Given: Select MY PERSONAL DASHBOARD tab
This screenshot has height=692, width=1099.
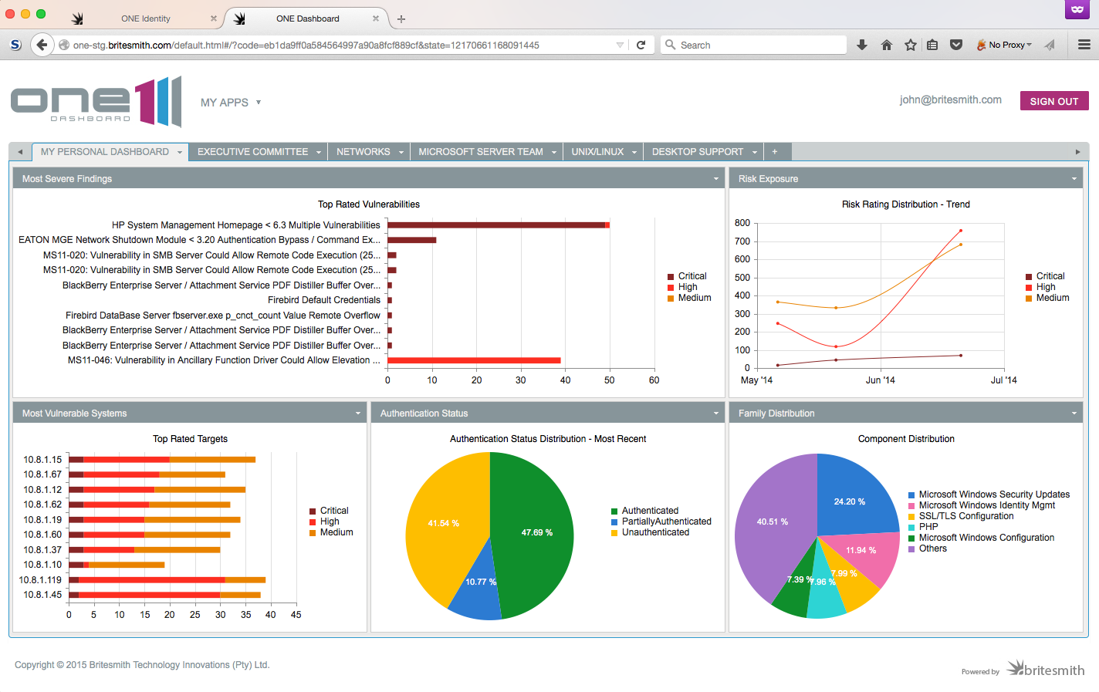Looking at the screenshot, I should tap(105, 152).
